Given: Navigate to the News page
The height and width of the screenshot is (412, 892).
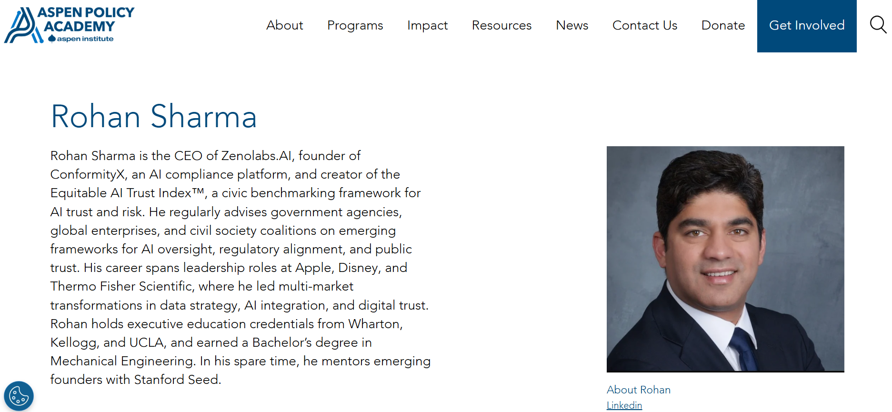Looking at the screenshot, I should coord(572,25).
